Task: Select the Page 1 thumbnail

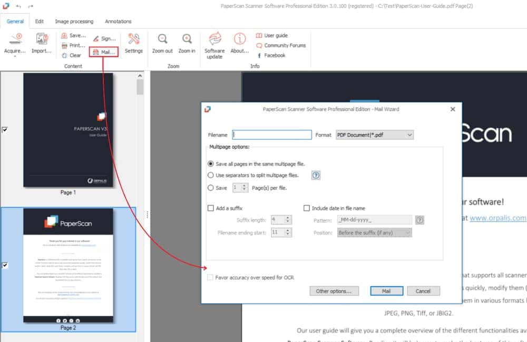Action: (x=68, y=130)
